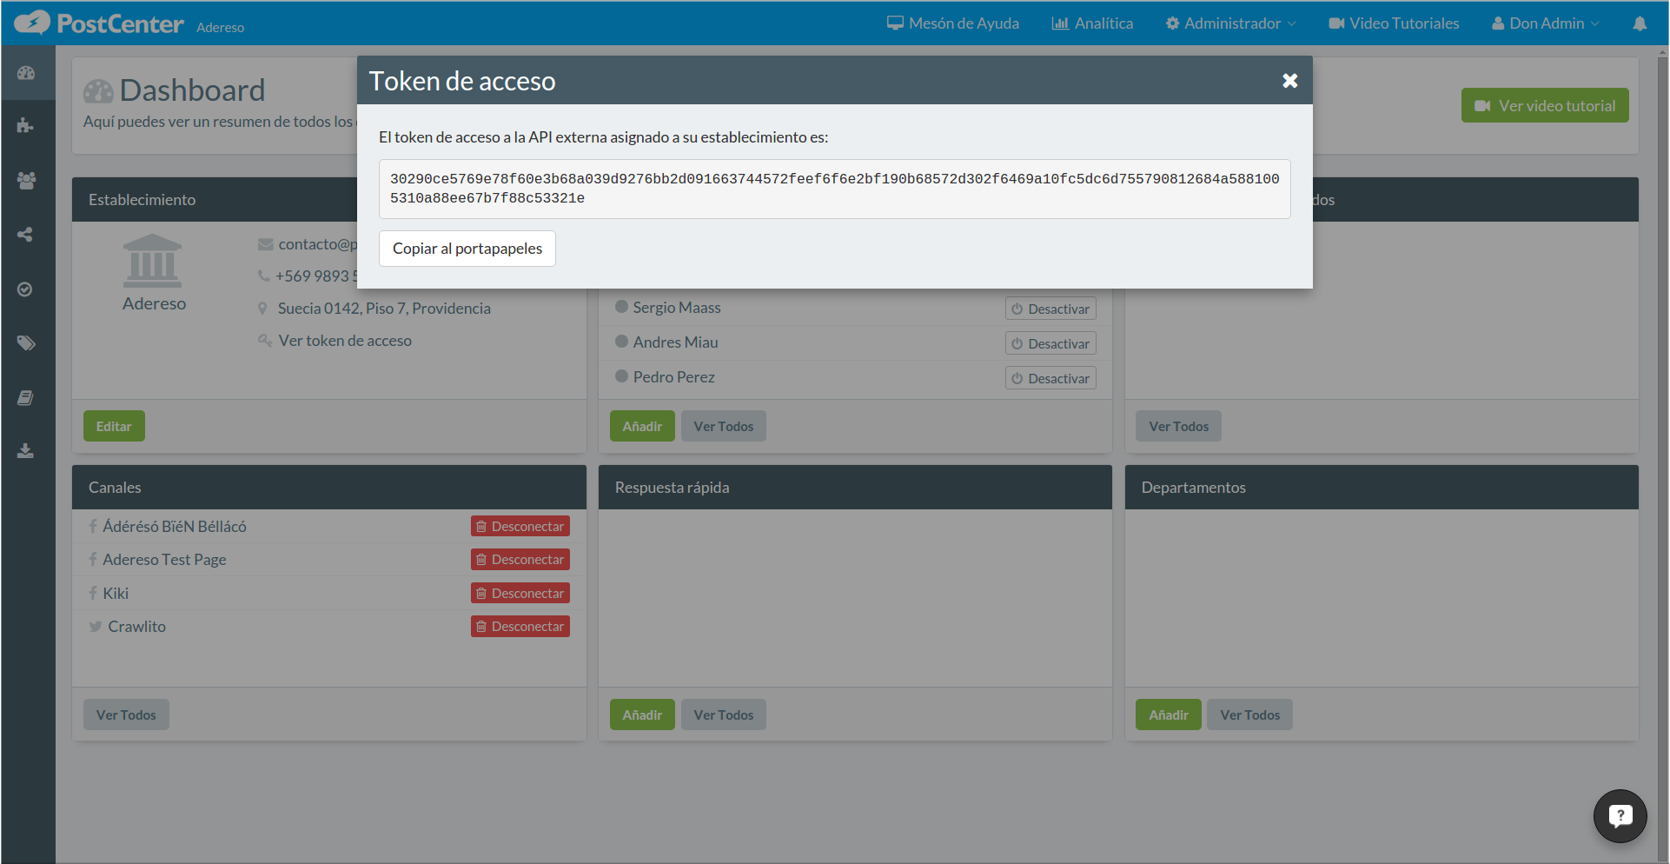Open the users group icon in sidebar

27,181
